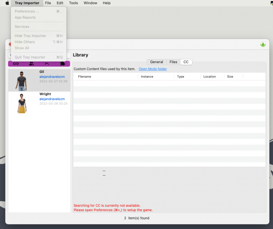Open the Services submenu entry
Image resolution: width=273 pixels, height=229 pixels.
[x=38, y=27]
